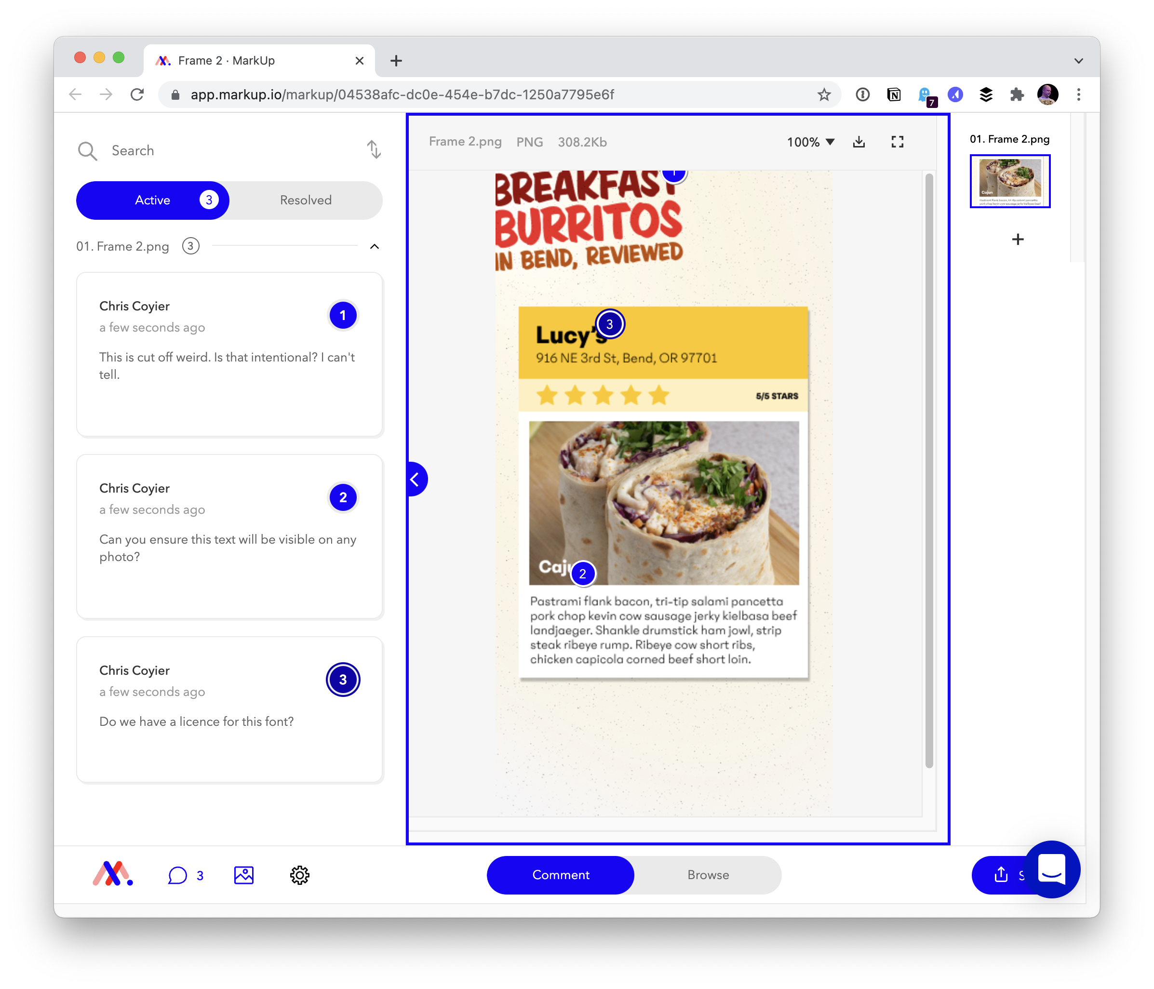Image resolution: width=1154 pixels, height=989 pixels.
Task: Collapse sidebar with left chevron button
Action: coord(416,479)
